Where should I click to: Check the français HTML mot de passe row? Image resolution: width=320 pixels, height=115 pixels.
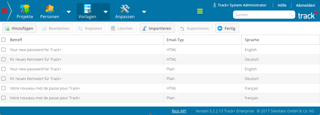click(x=4, y=88)
